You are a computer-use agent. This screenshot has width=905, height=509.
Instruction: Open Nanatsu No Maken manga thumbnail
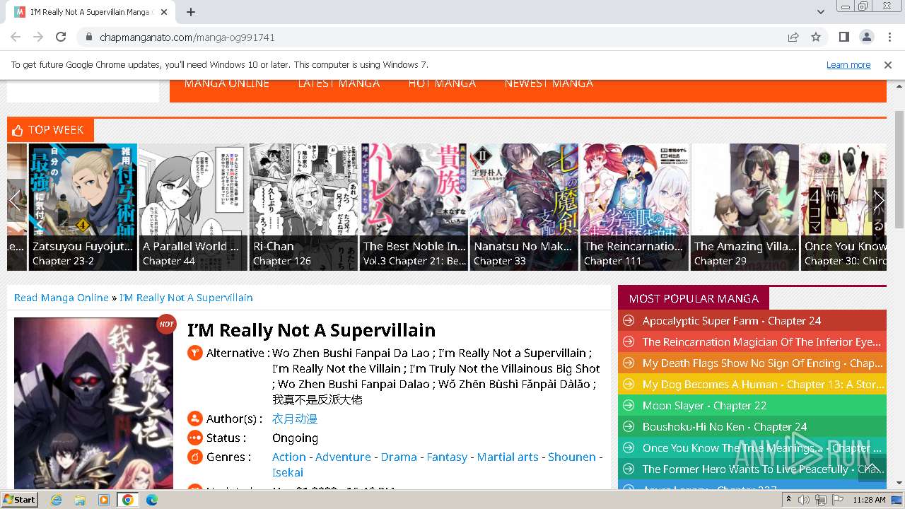pyautogui.click(x=525, y=206)
